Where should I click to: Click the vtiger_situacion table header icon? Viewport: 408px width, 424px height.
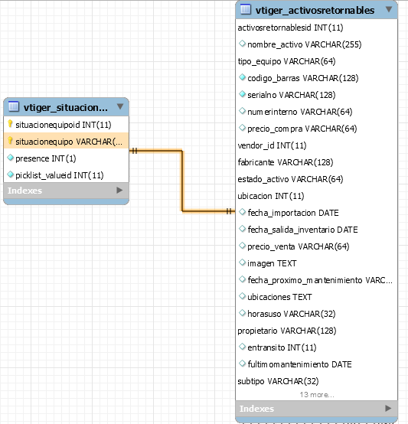pos(14,106)
